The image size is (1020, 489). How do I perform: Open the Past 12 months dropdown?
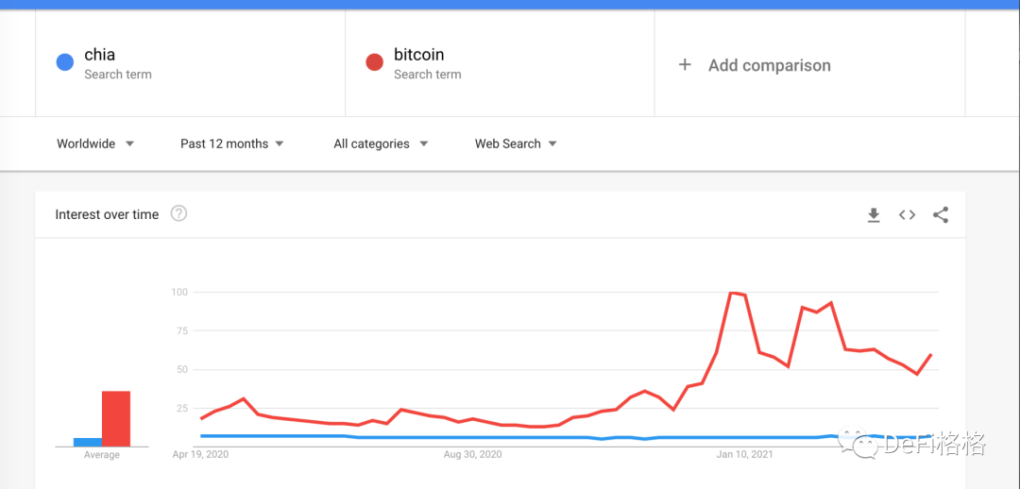tap(232, 143)
